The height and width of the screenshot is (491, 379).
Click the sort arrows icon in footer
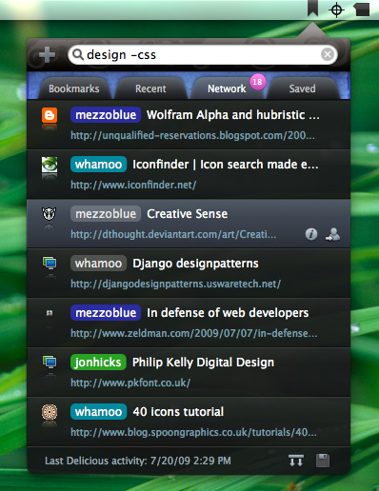pyautogui.click(x=296, y=461)
